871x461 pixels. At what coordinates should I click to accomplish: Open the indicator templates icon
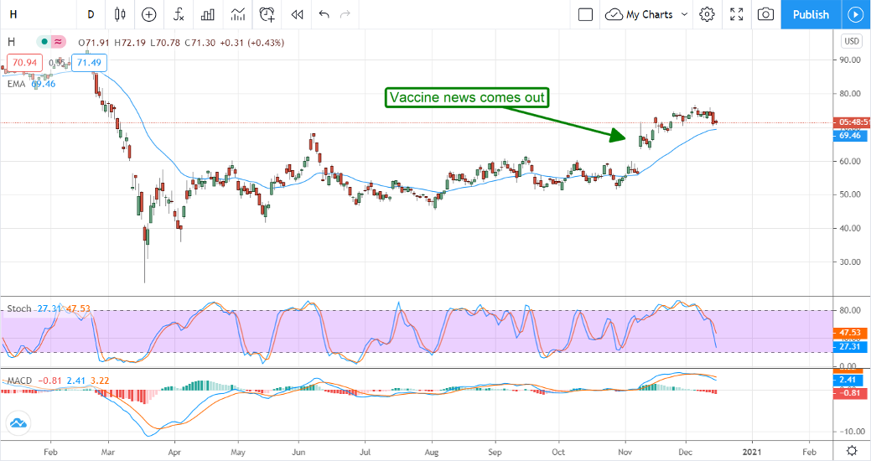238,14
